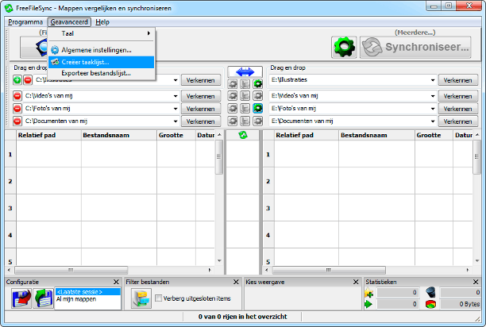Open green sync settings gear for Illustraties pair

click(x=257, y=83)
